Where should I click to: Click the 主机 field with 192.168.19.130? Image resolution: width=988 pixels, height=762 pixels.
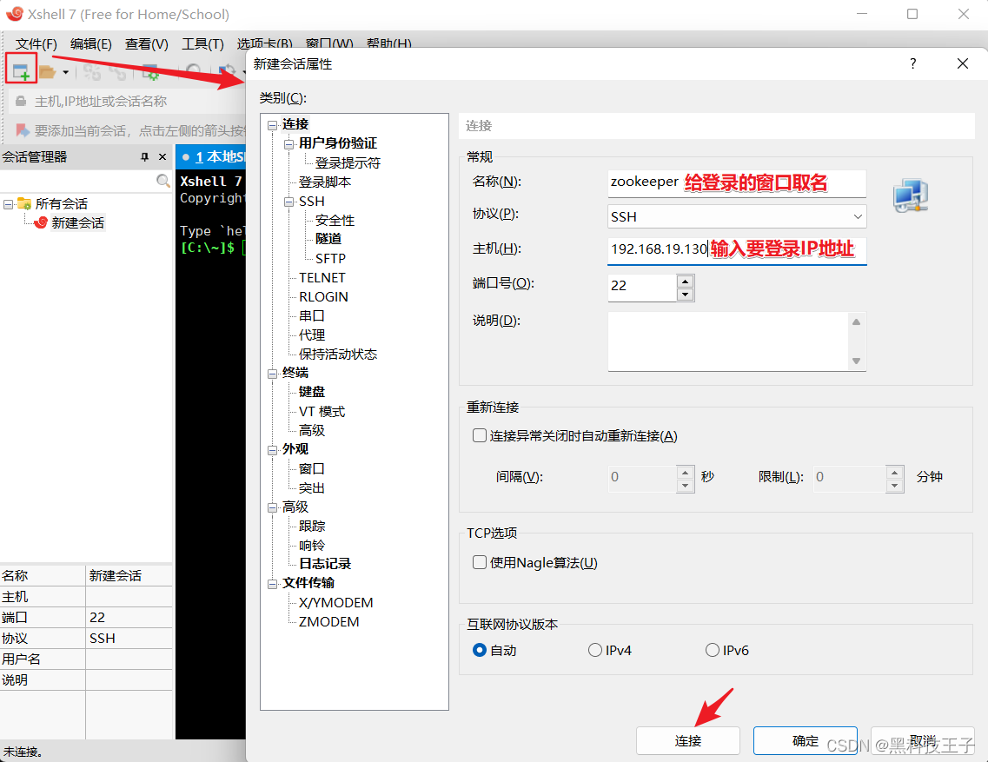(737, 249)
